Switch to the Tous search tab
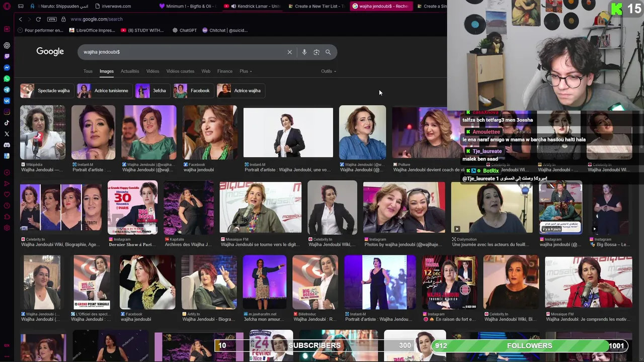The height and width of the screenshot is (362, 644). (88, 71)
